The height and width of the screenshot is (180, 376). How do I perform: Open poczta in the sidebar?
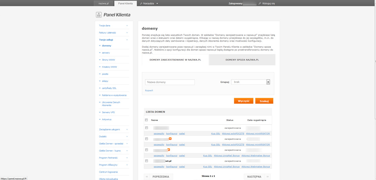point(105,74)
